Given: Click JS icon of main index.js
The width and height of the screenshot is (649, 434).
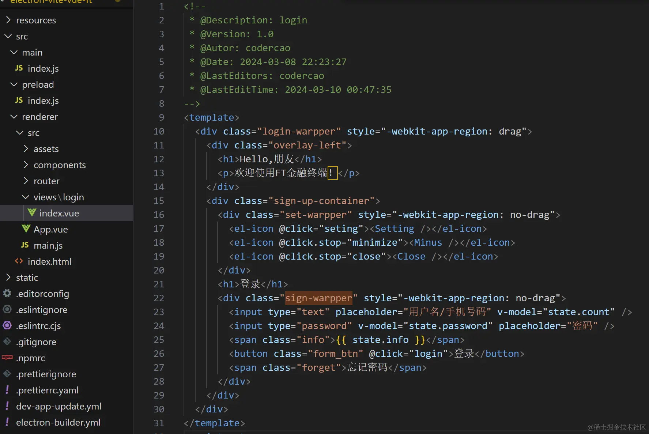Looking at the screenshot, I should click(19, 68).
